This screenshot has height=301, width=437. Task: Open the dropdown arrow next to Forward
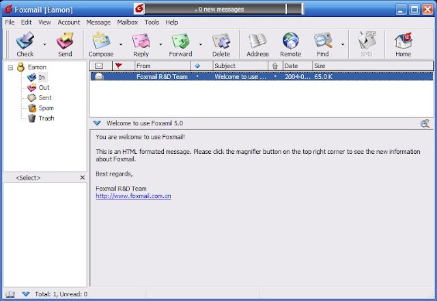pyautogui.click(x=200, y=44)
